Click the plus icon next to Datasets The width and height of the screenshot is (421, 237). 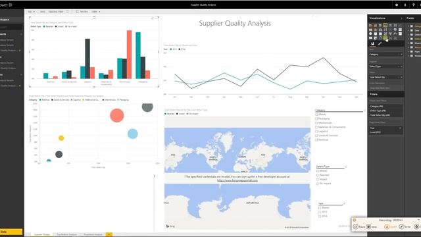coord(21,74)
